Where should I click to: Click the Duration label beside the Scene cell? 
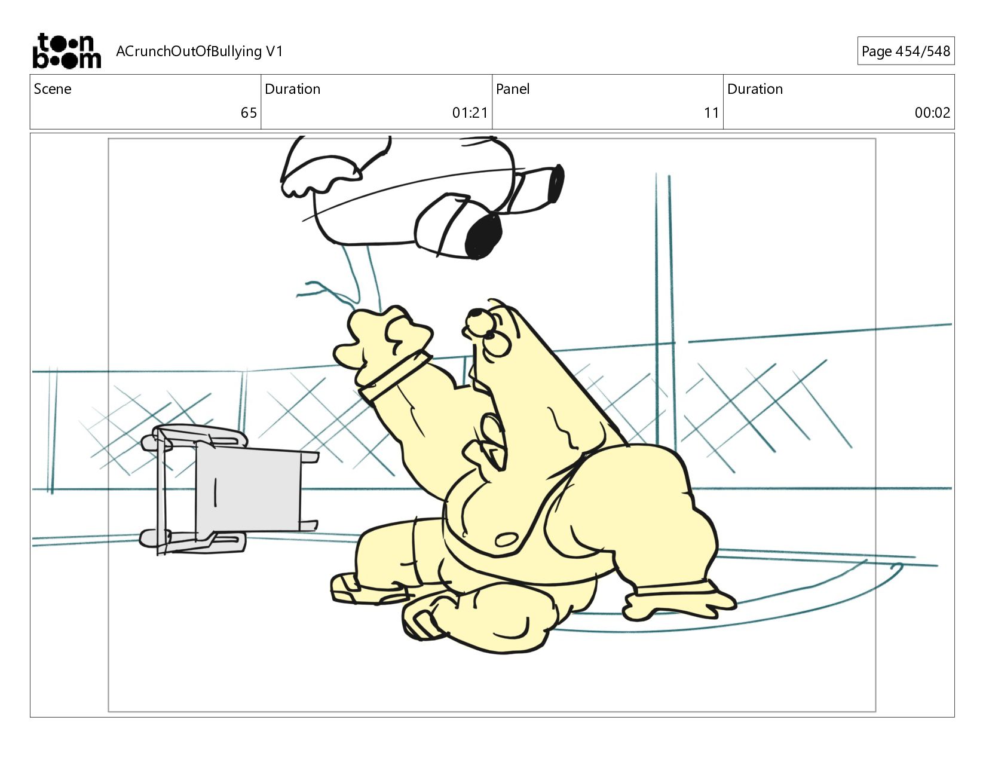coord(292,89)
